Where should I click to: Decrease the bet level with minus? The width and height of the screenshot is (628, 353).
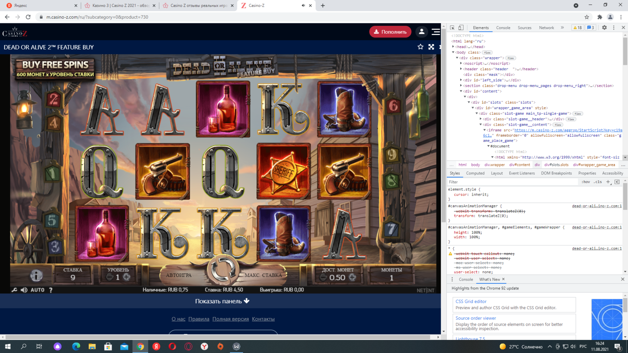pos(110,277)
